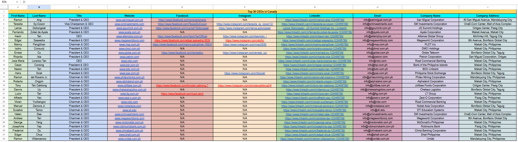Image resolution: width=518 pixels, height=142 pixels.
Task: Open the www.robinsonsbank.com.ph link
Action: tap(129, 126)
